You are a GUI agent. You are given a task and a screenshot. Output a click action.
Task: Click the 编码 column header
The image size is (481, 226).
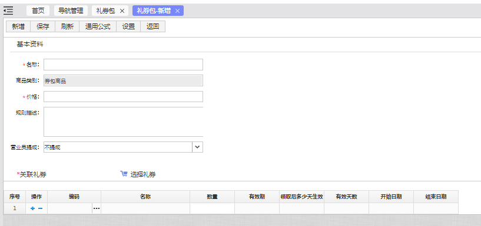click(74, 197)
